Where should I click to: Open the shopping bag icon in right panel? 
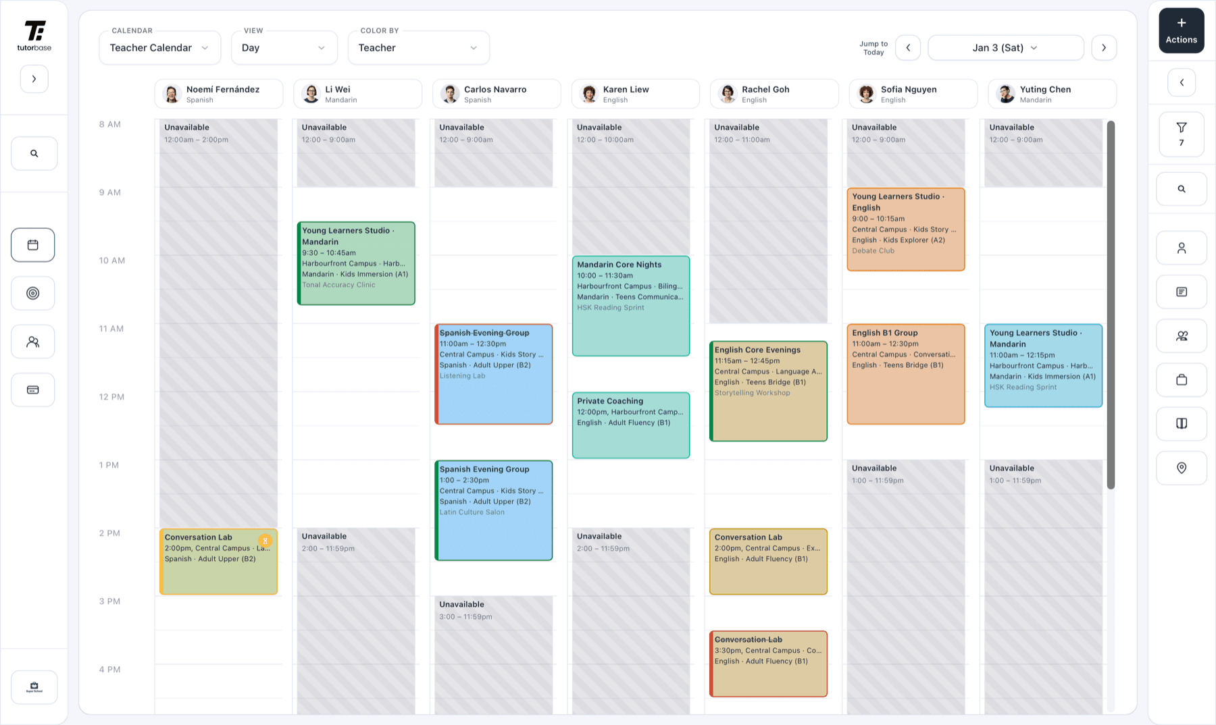click(1182, 379)
